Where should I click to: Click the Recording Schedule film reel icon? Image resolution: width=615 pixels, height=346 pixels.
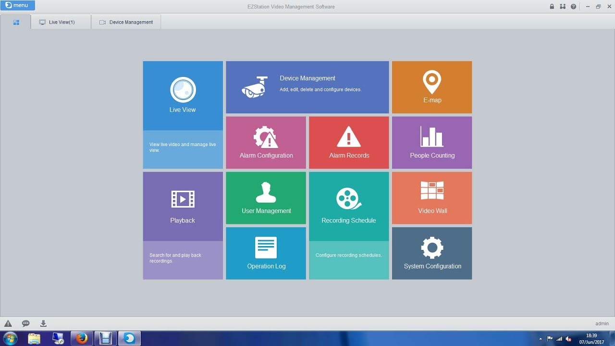tap(349, 198)
